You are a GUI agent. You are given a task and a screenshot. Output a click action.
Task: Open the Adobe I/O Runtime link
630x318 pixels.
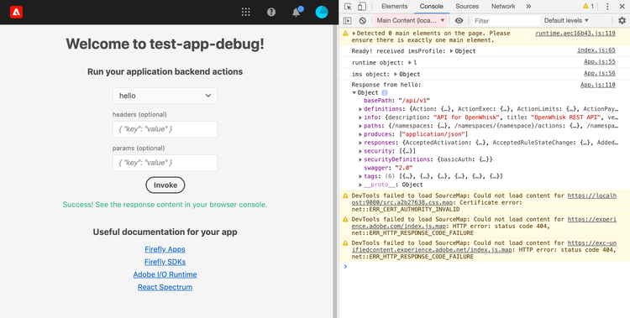pyautogui.click(x=165, y=274)
